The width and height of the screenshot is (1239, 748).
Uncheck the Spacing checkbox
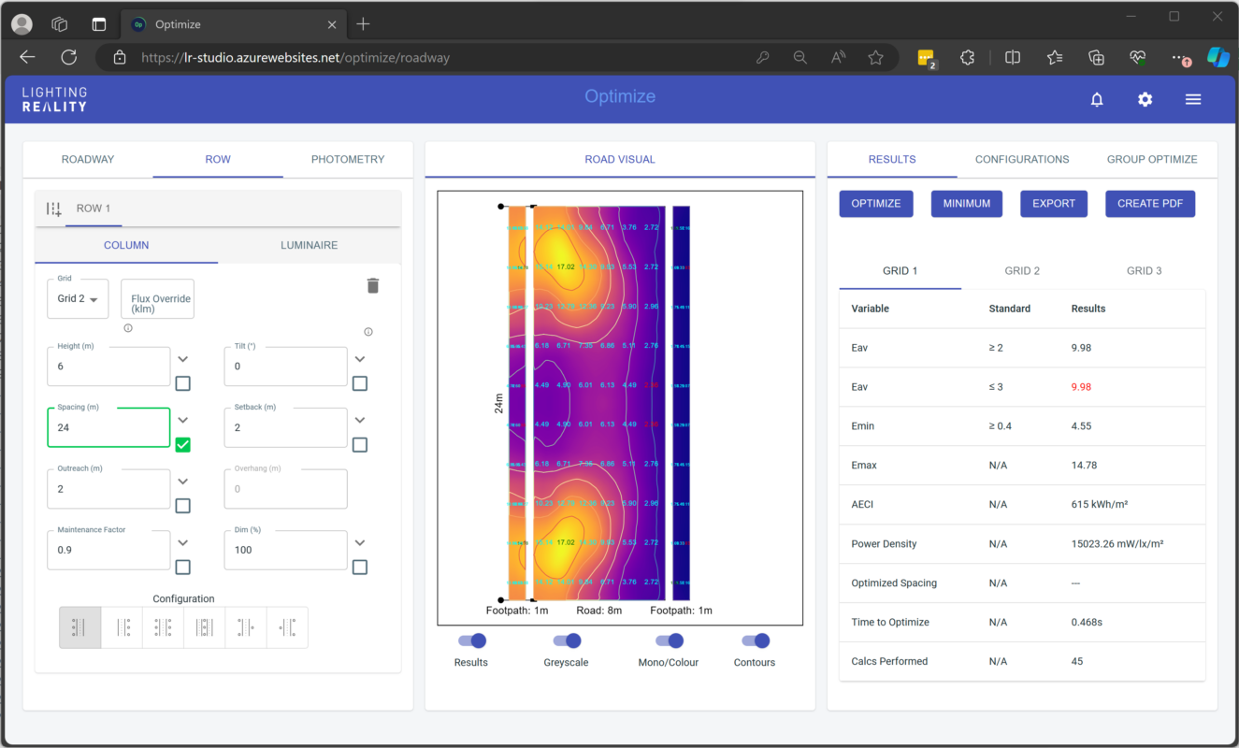183,445
